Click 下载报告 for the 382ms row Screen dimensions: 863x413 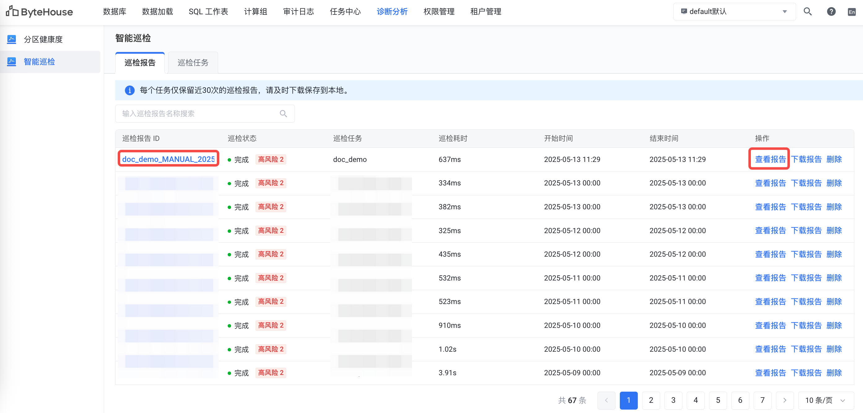point(806,207)
